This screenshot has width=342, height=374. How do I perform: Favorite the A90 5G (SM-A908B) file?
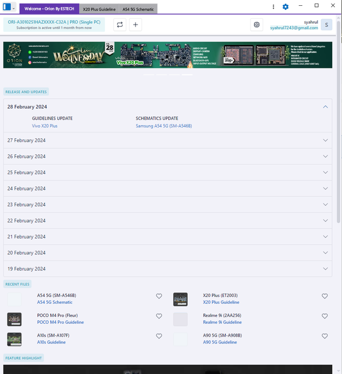click(325, 336)
